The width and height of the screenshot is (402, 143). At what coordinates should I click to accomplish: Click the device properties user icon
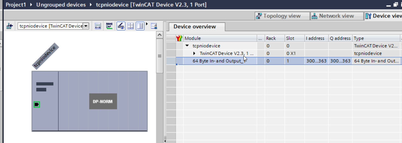click(x=154, y=26)
